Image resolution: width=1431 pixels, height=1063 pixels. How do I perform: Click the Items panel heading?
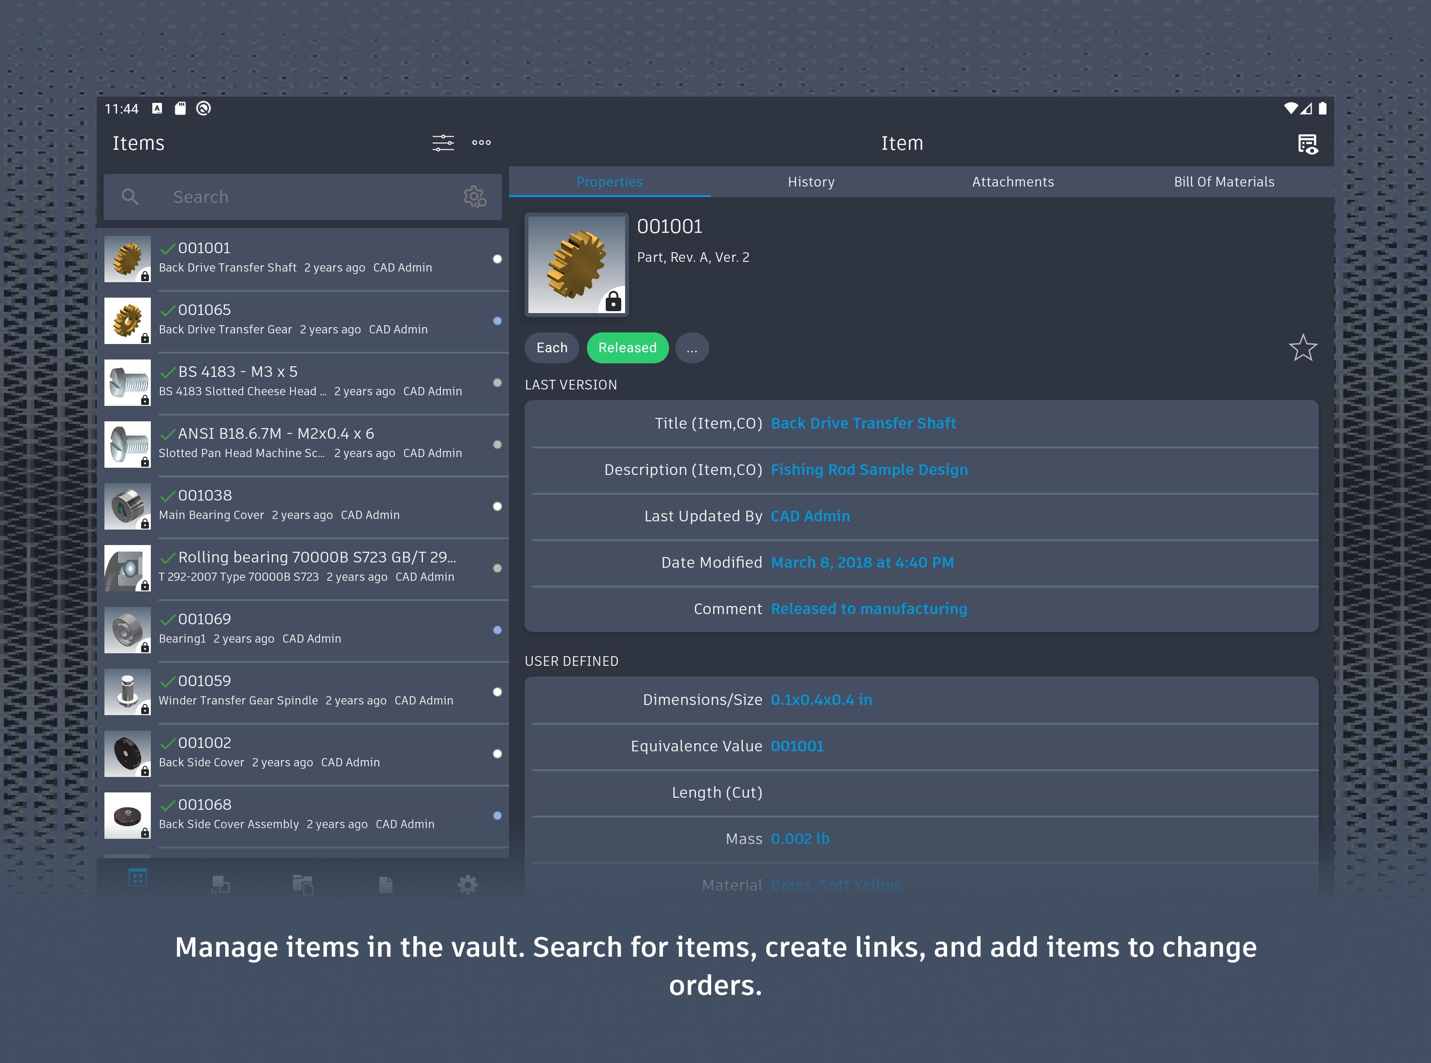pyautogui.click(x=138, y=143)
